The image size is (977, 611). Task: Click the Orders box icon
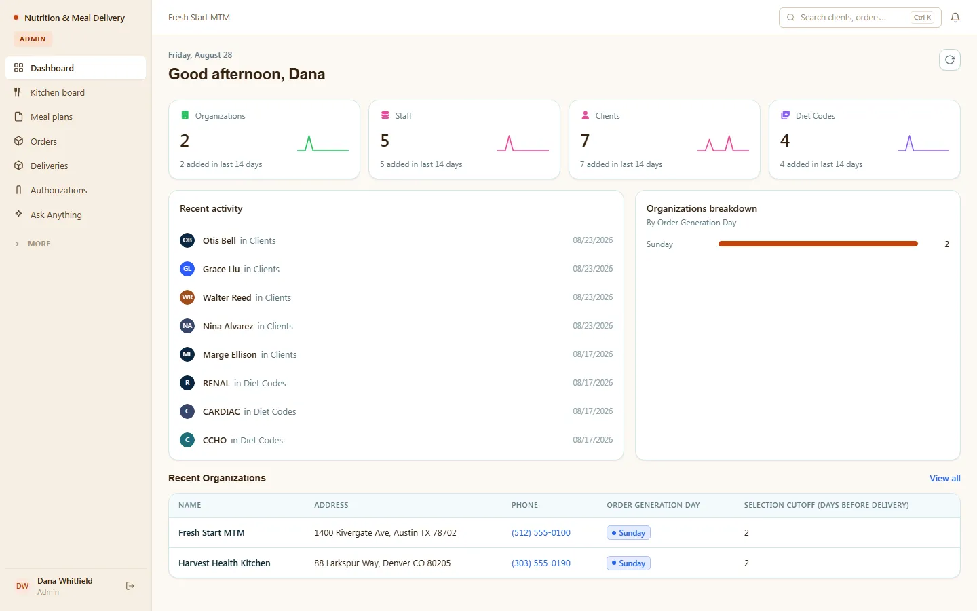(18, 141)
